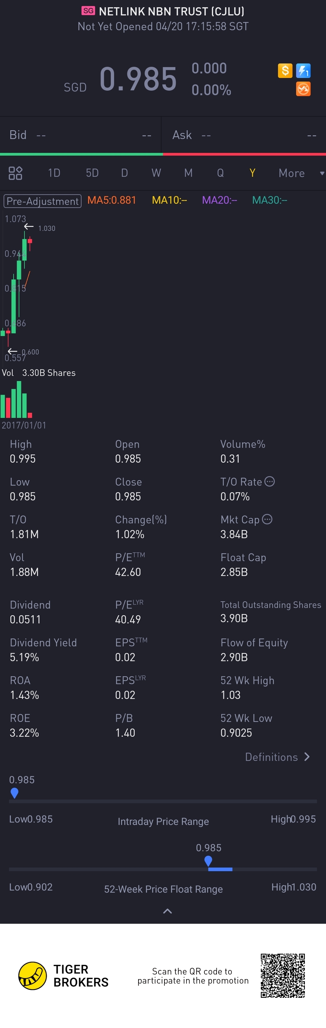This screenshot has width=326, height=1028.
Task: Click the Mkt Cap info icon
Action: tap(267, 519)
